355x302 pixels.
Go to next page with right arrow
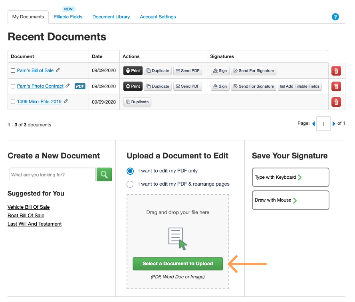point(334,124)
